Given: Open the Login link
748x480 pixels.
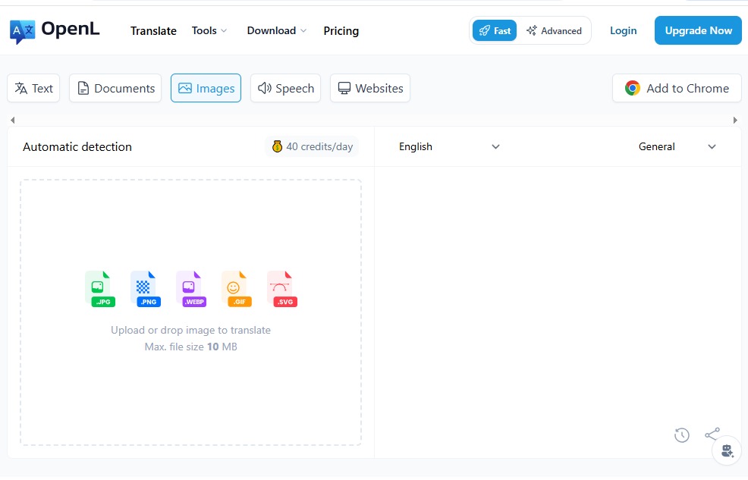Looking at the screenshot, I should (623, 31).
